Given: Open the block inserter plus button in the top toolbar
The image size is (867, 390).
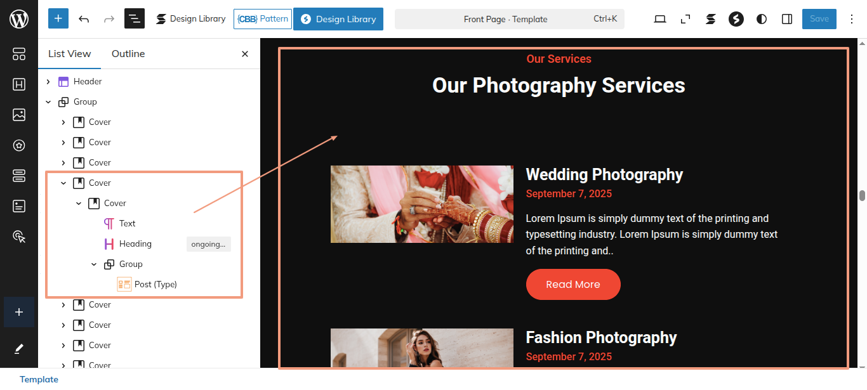Looking at the screenshot, I should [58, 19].
